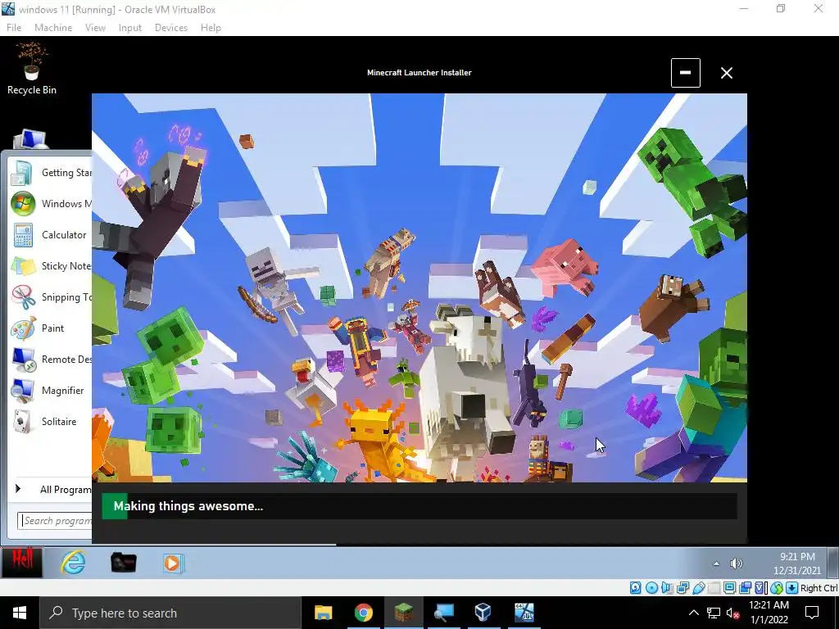Click the host key keyboard capture arrow icon

click(x=792, y=588)
